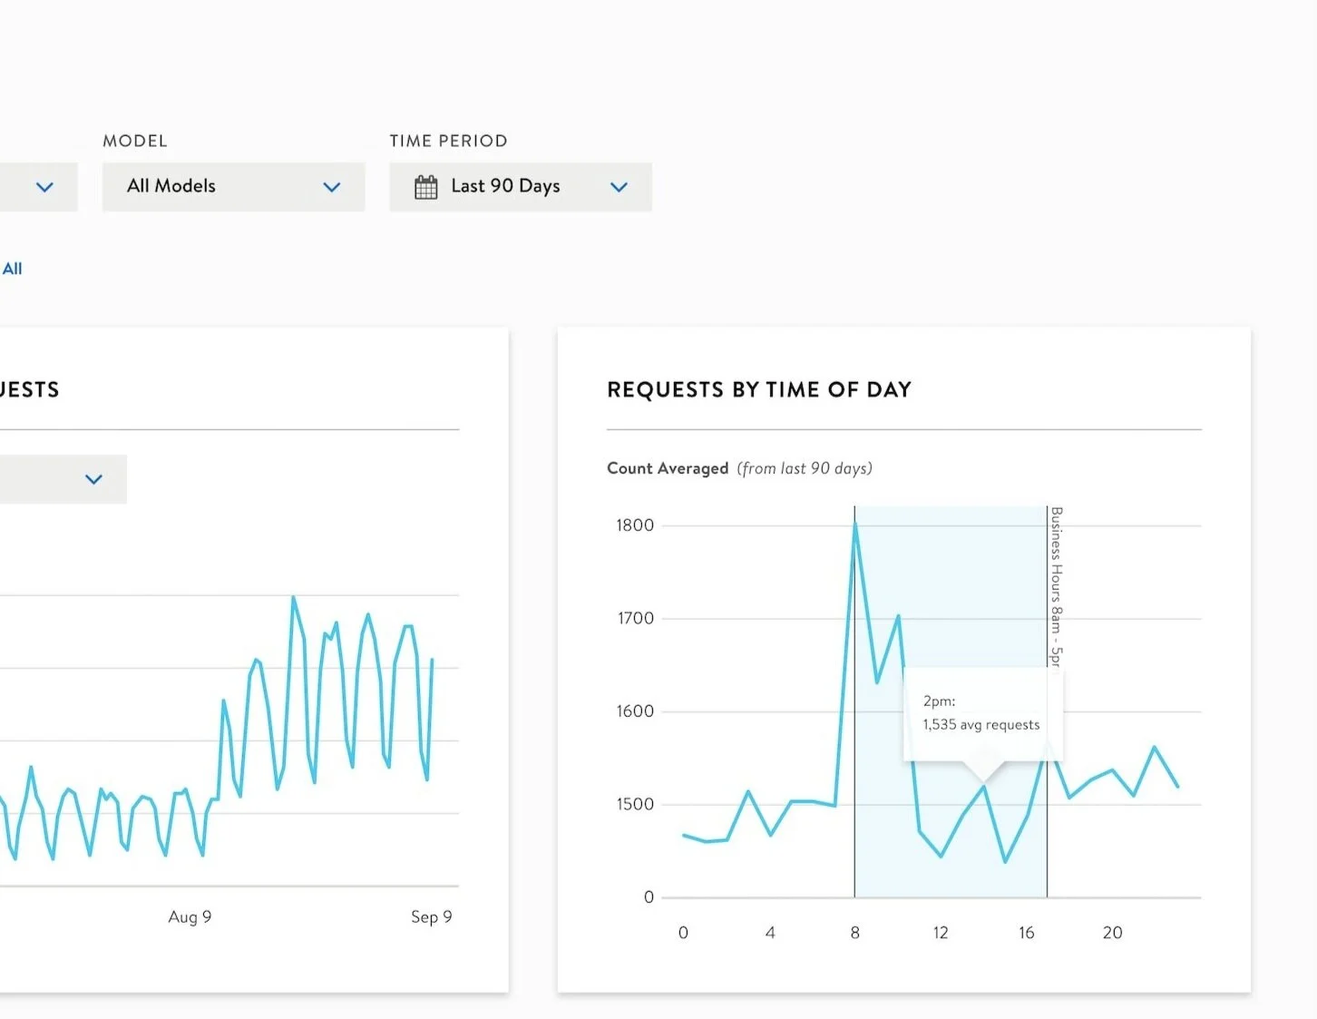Click the Count Averaged subtitle text
This screenshot has width=1317, height=1019.
(668, 468)
